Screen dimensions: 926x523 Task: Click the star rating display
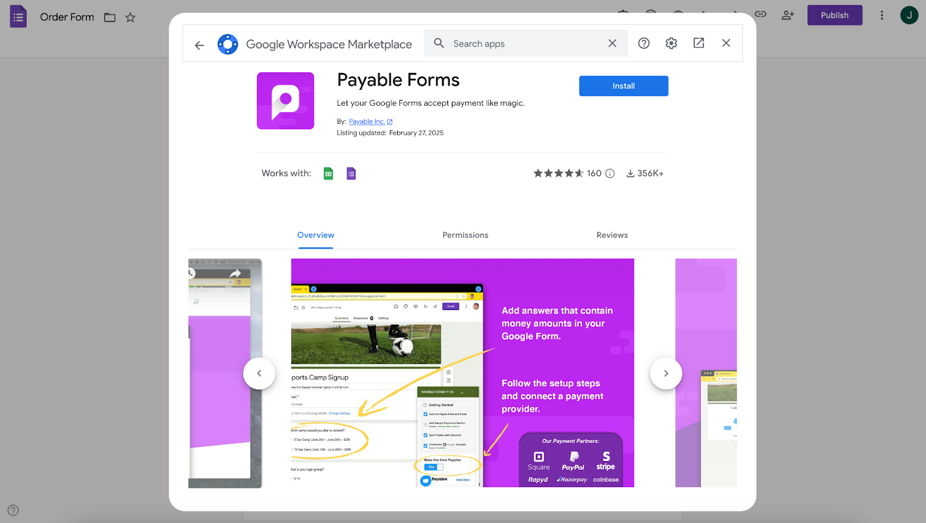click(558, 174)
